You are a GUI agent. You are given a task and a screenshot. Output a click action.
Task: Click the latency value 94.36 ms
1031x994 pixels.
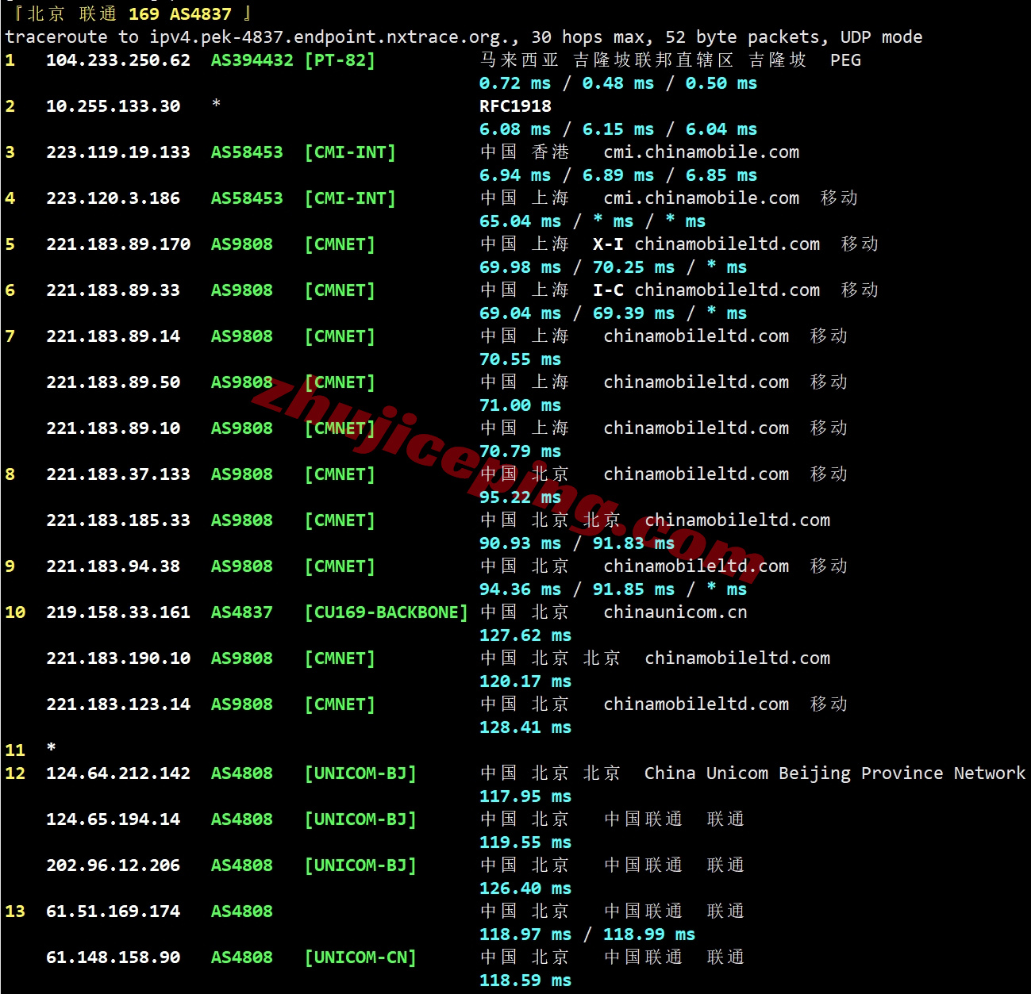[x=520, y=589]
